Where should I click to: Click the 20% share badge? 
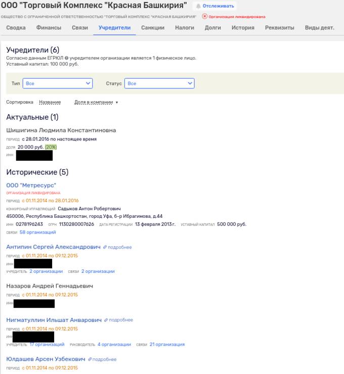[51, 147]
